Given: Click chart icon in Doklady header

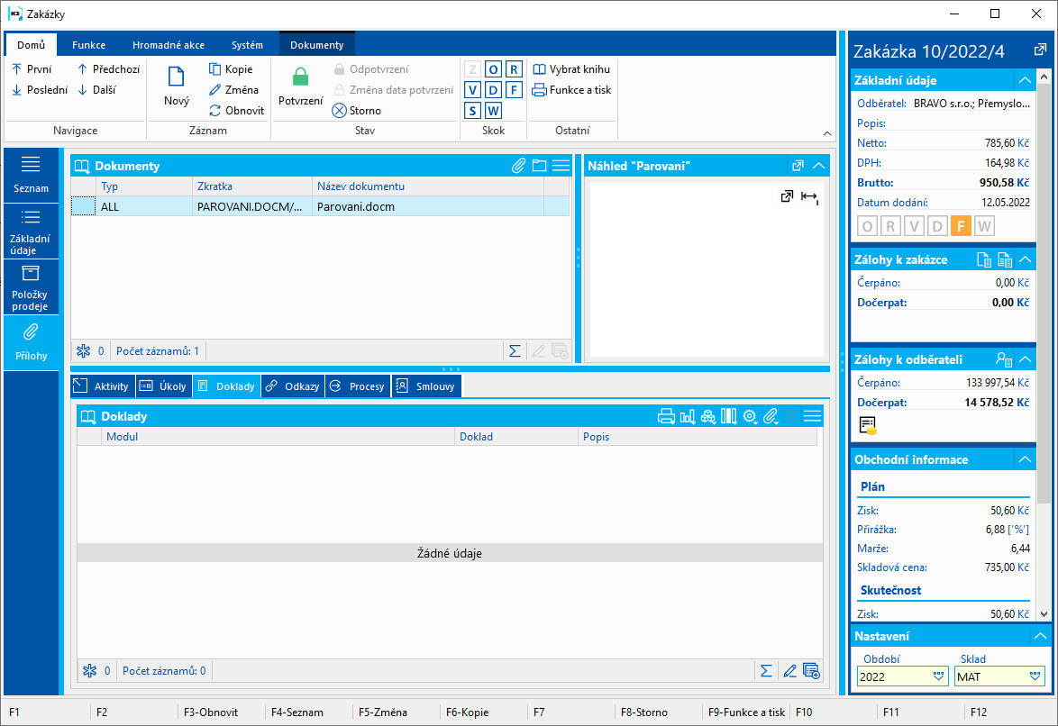Looking at the screenshot, I should coord(688,416).
